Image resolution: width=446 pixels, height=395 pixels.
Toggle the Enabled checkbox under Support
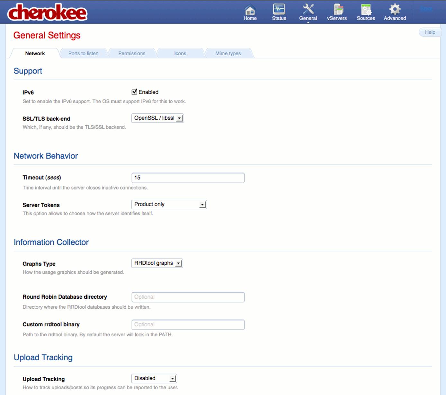tap(134, 92)
